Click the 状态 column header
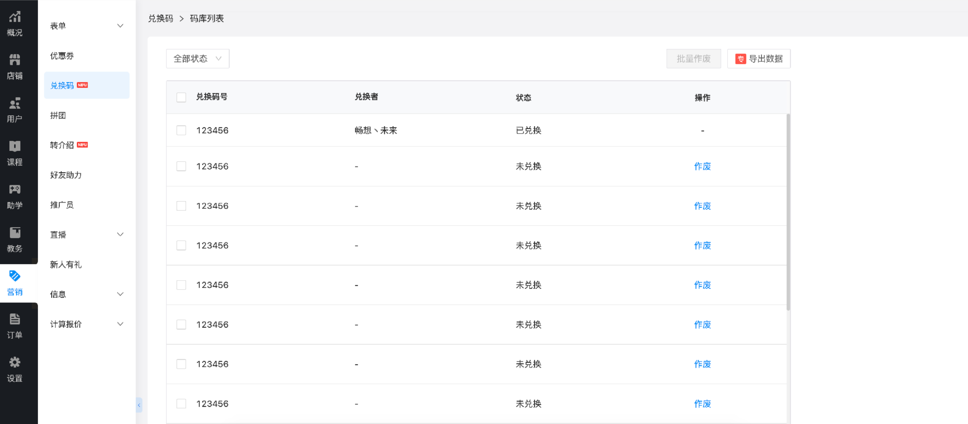 pyautogui.click(x=524, y=98)
